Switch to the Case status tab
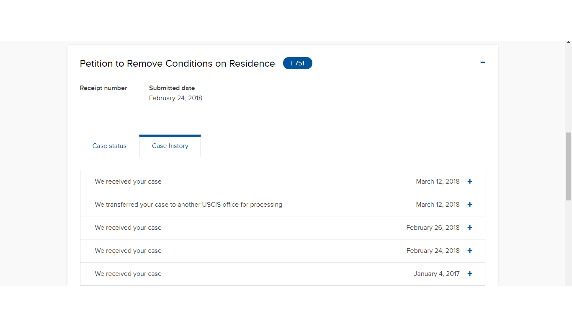 point(109,146)
